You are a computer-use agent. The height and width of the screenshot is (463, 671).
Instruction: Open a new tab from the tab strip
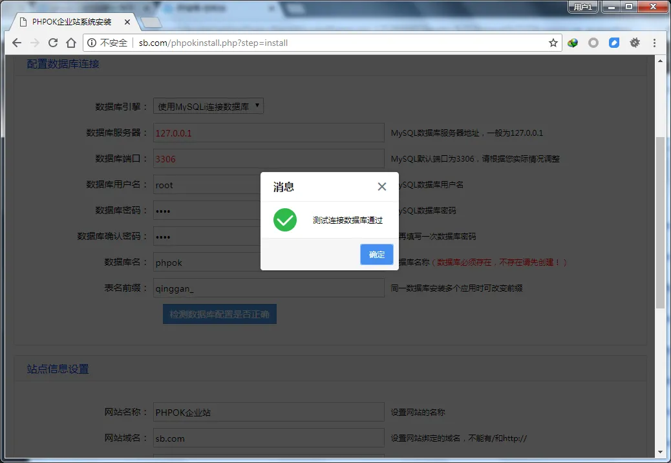(x=151, y=23)
